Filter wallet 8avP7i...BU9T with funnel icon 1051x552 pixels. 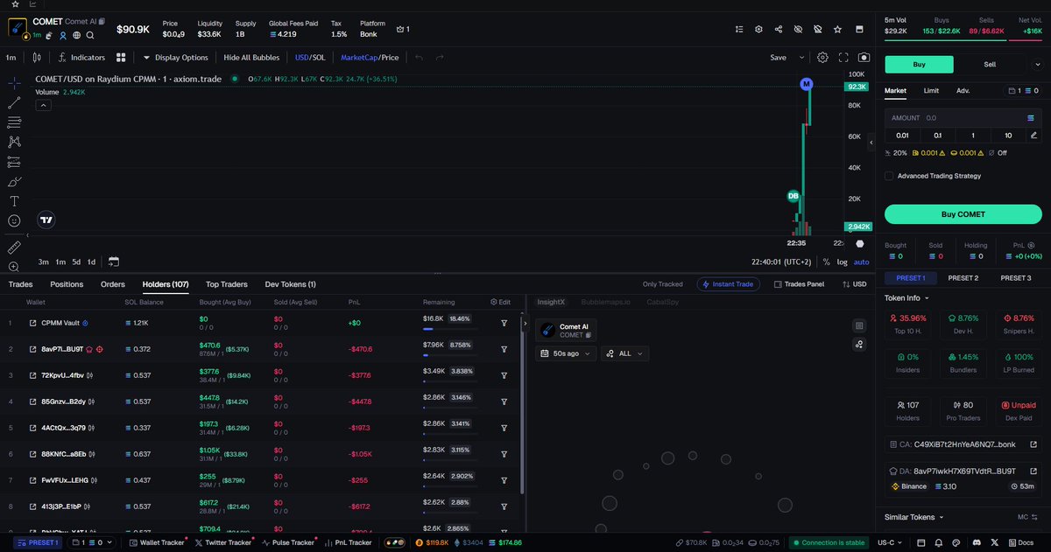coord(504,349)
